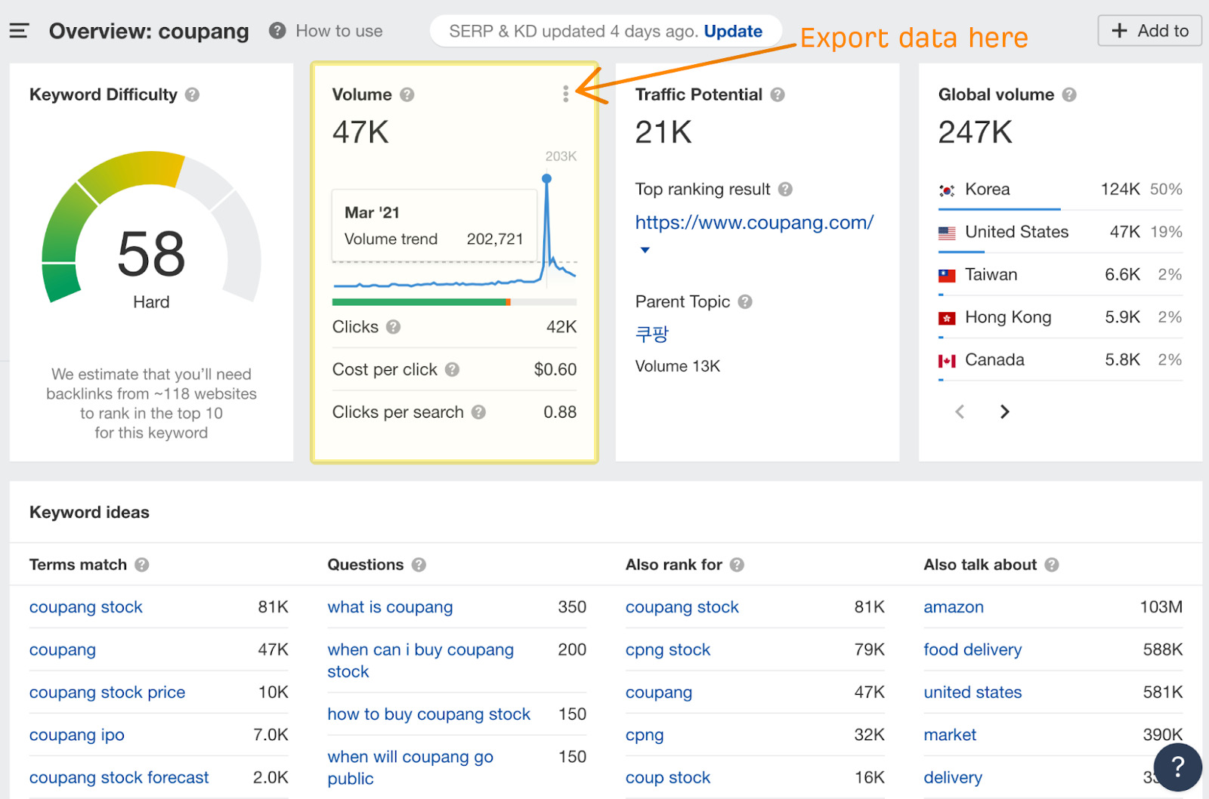This screenshot has width=1209, height=799.
Task: Click the question mark next to Clicks per search
Action: click(x=478, y=412)
